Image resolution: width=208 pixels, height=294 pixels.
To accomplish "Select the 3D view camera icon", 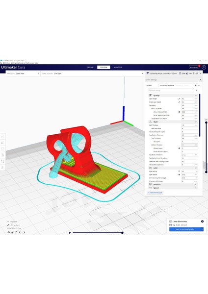I will 9,232.
